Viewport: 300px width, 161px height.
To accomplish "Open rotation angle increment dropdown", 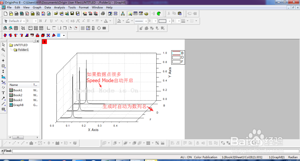I will click(x=64, y=35).
